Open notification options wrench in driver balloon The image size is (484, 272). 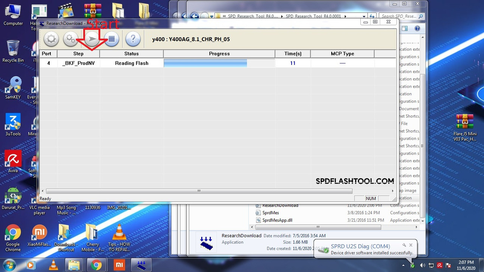404,245
